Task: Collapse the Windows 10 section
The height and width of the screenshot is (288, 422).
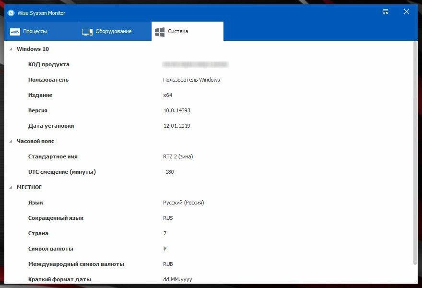Action: click(11, 49)
